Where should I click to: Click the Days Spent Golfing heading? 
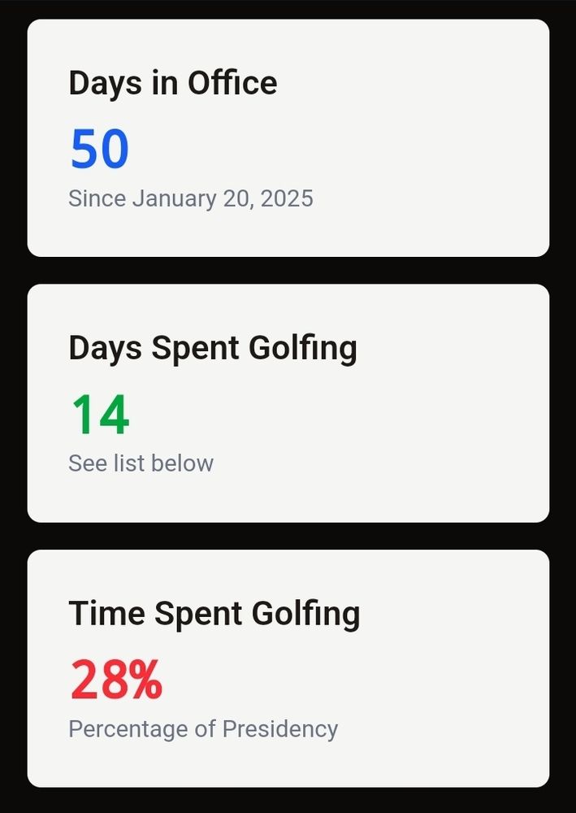[x=213, y=347]
